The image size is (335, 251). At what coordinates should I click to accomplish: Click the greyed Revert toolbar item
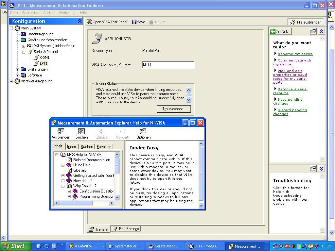[x=158, y=22]
